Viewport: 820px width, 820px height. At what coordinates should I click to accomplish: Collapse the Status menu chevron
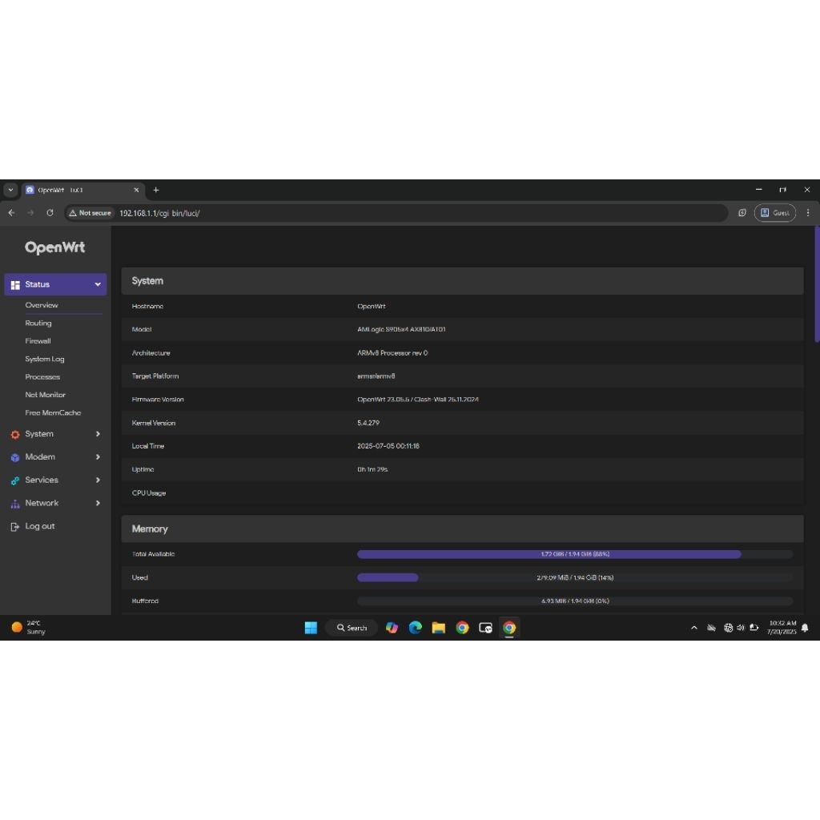click(98, 284)
